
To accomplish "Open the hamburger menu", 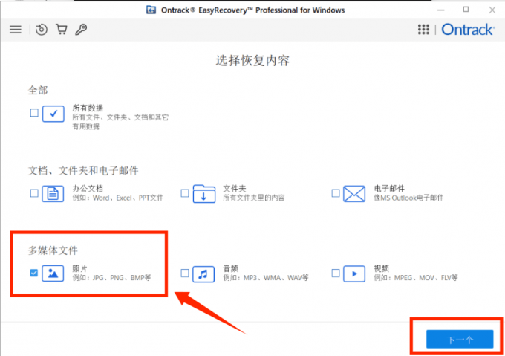I will pos(16,30).
